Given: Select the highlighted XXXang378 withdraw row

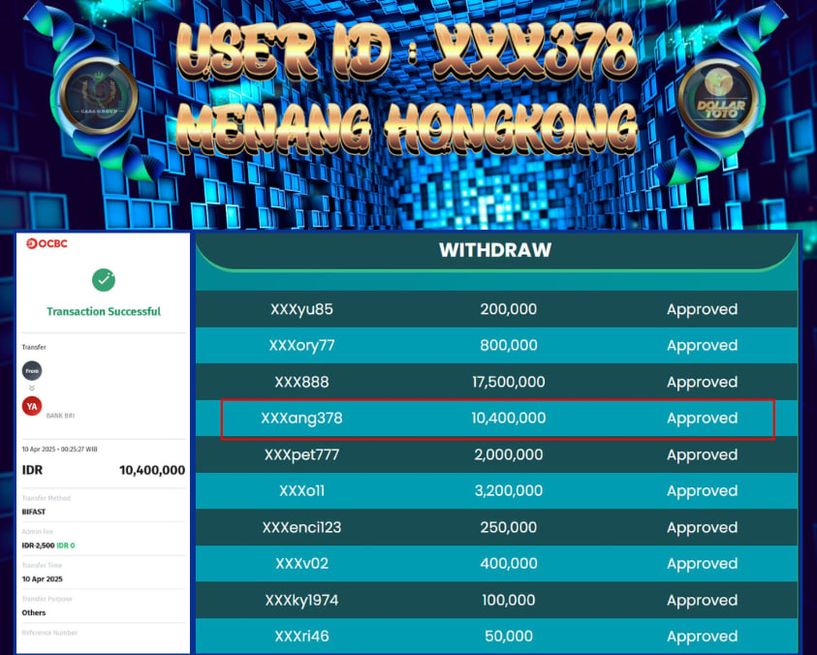Looking at the screenshot, I should (497, 419).
